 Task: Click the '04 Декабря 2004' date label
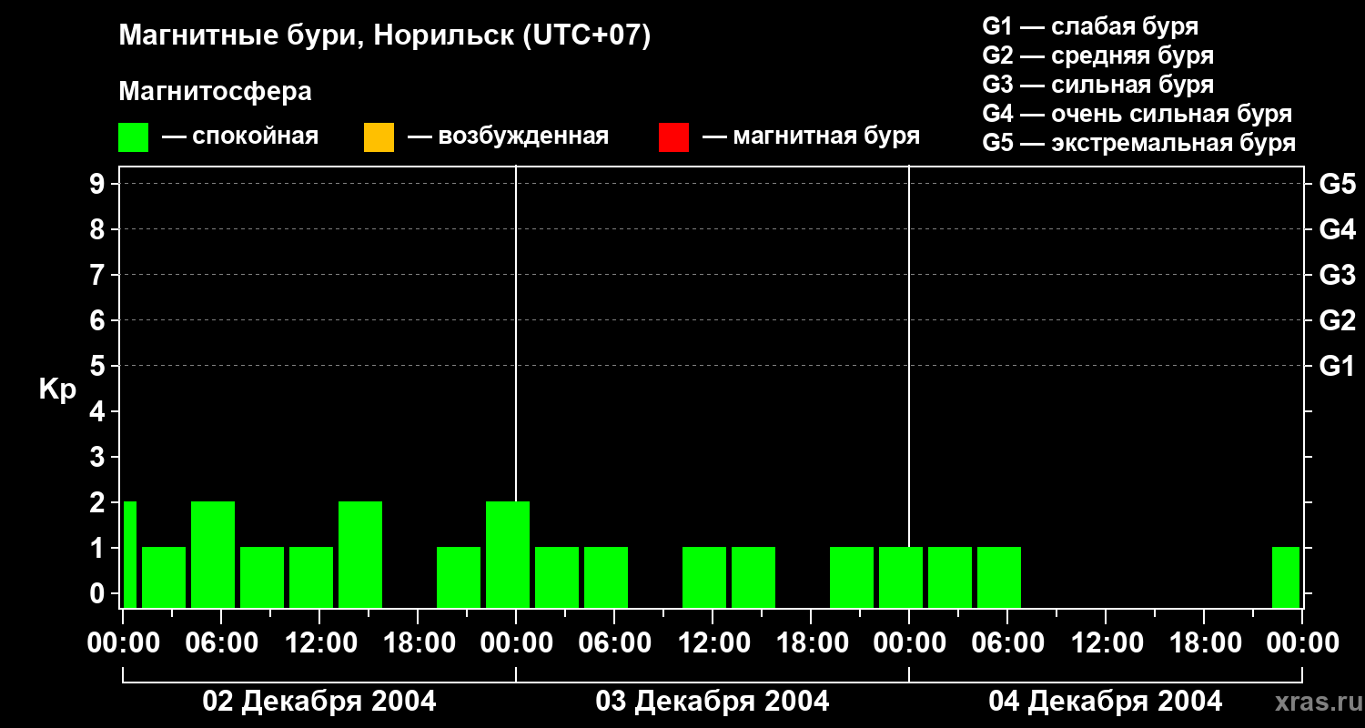click(x=1106, y=702)
